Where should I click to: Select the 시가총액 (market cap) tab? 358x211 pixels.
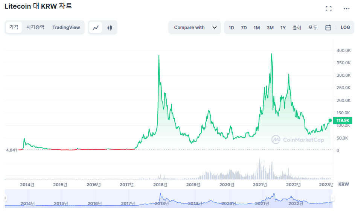coord(35,27)
